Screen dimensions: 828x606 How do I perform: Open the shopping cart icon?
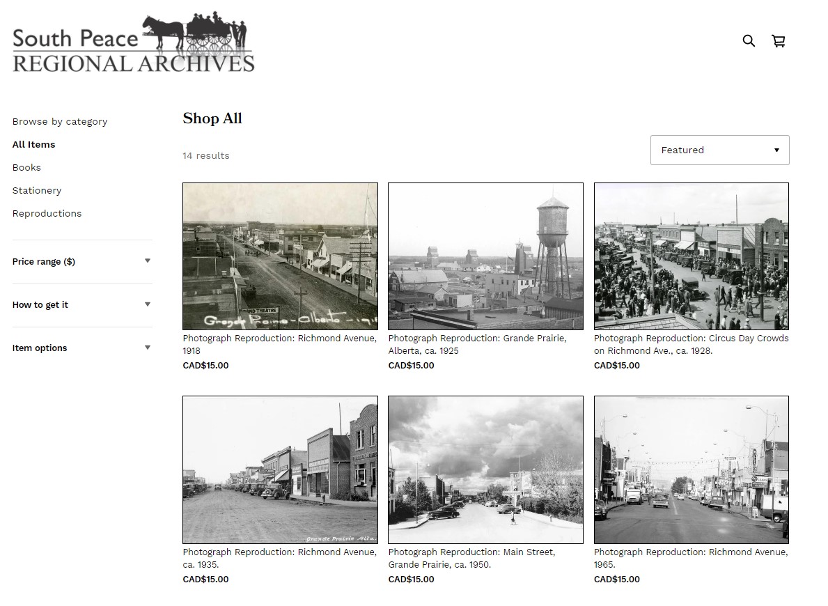tap(779, 41)
